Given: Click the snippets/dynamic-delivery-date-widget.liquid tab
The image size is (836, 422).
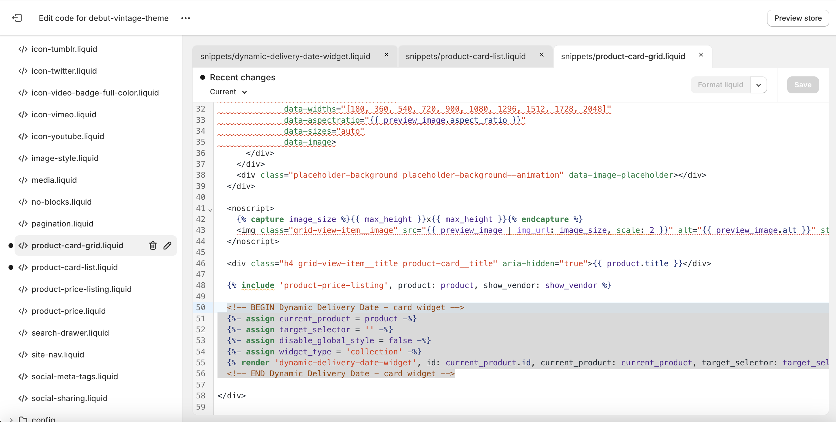Looking at the screenshot, I should coord(285,55).
